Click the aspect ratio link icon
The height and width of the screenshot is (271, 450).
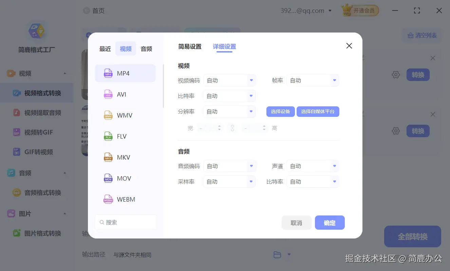coord(232,128)
